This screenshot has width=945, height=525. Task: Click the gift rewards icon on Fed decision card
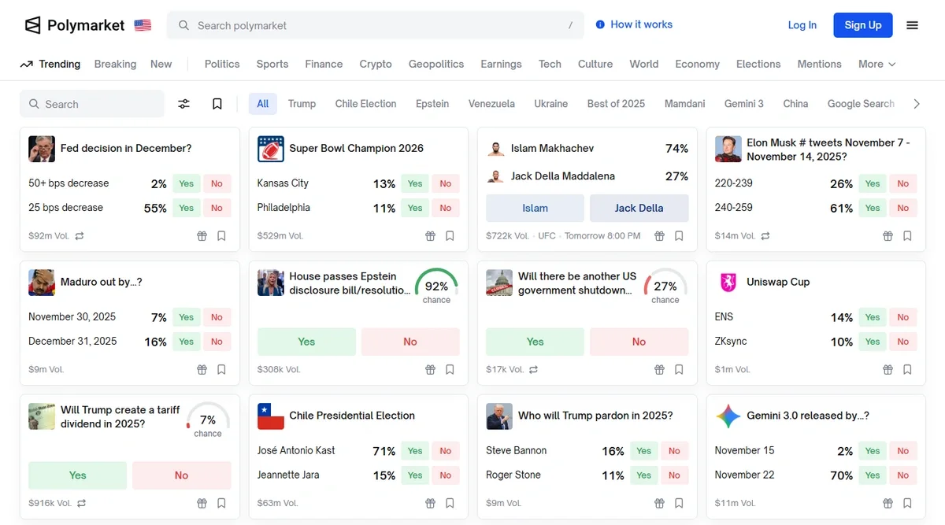click(202, 235)
